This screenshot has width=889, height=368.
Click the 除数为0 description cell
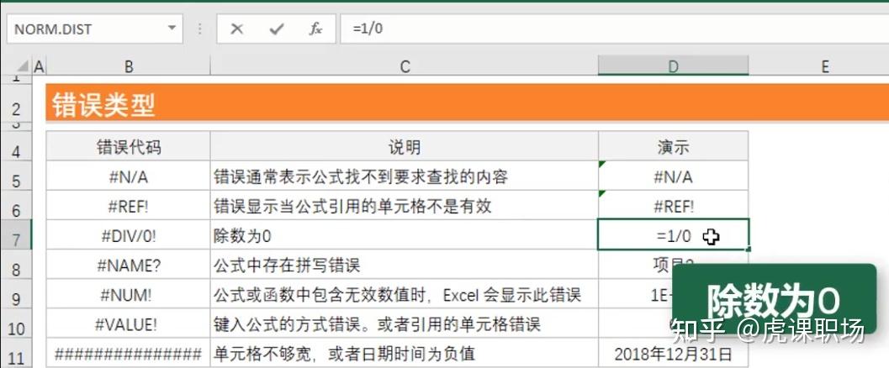405,235
